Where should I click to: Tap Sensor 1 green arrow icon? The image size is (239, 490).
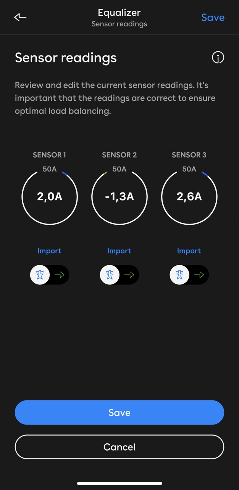point(59,275)
